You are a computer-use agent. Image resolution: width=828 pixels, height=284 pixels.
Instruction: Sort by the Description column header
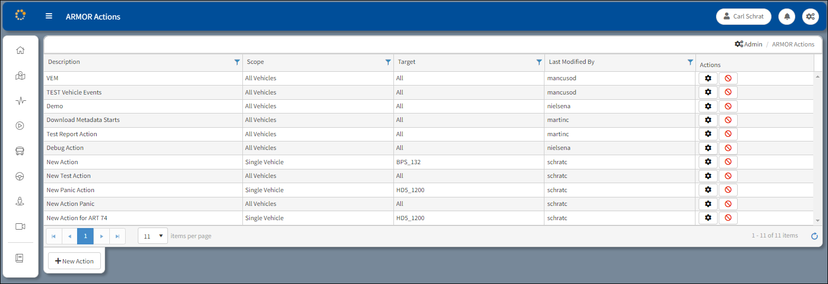click(x=64, y=62)
